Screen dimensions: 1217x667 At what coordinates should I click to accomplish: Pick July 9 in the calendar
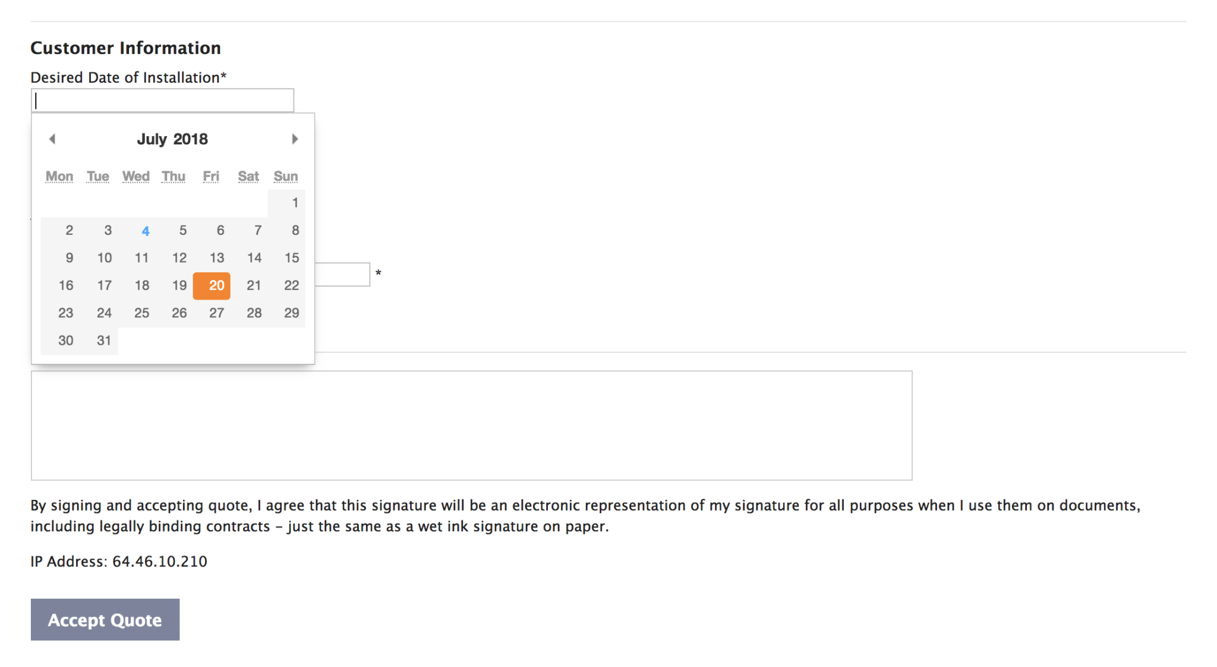pyautogui.click(x=61, y=258)
